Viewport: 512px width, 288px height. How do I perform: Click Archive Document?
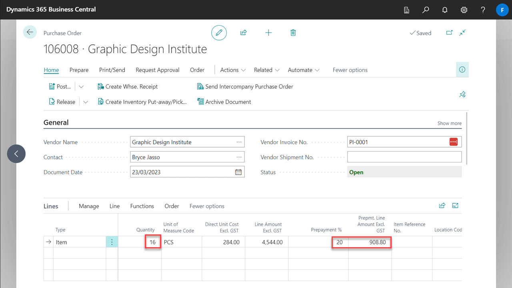[224, 102]
